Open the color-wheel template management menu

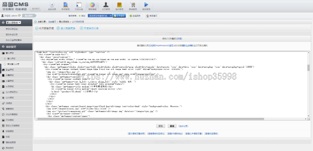(x=92, y=6)
